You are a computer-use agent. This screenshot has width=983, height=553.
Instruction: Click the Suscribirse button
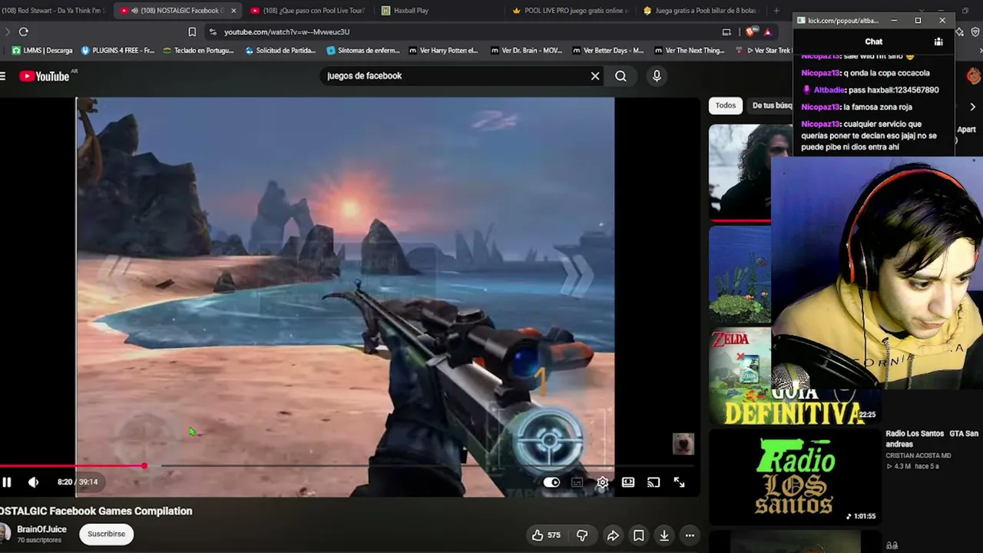tap(106, 534)
